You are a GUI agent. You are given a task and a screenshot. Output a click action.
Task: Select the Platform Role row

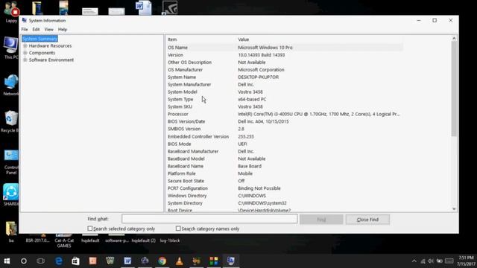285,173
